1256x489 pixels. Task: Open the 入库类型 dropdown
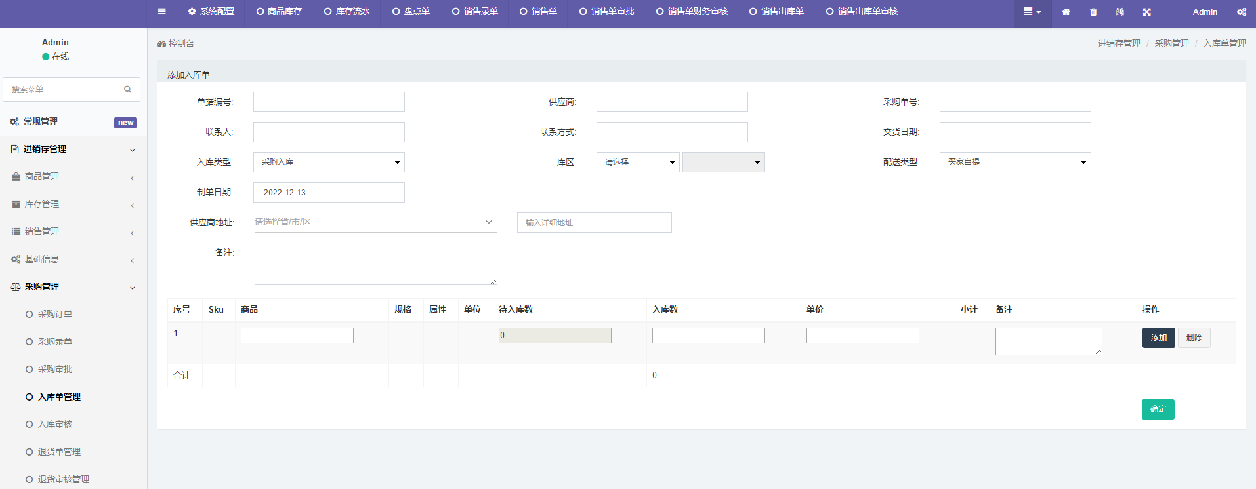coord(329,162)
